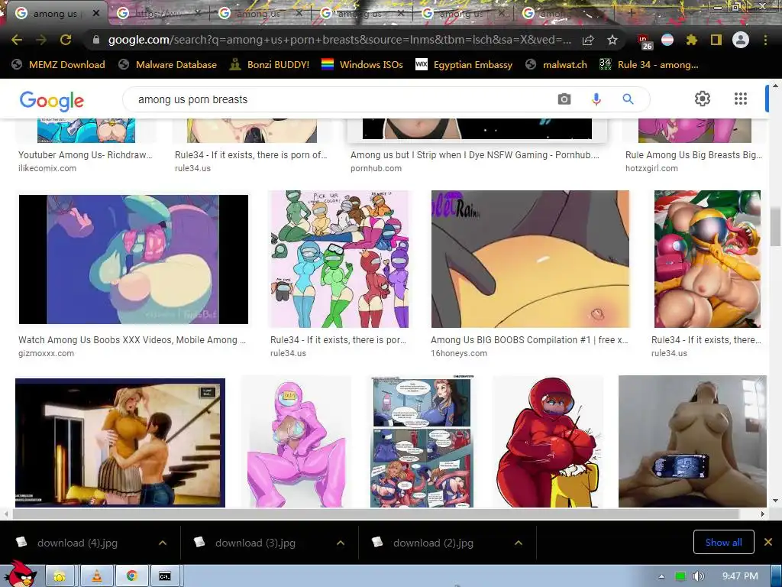Screen dimensions: 782x587
Task: Open the uBlock extension icon showing 26
Action: [645, 41]
